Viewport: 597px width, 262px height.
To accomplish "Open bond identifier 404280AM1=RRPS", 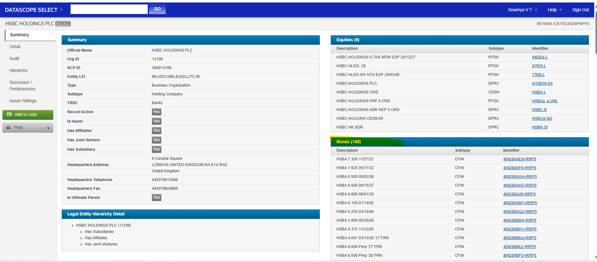I will click(520, 203).
